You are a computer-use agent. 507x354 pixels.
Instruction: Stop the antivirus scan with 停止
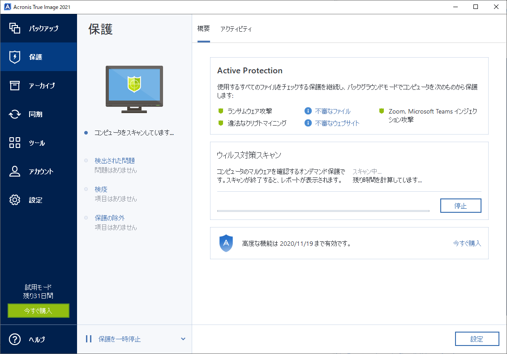(461, 206)
